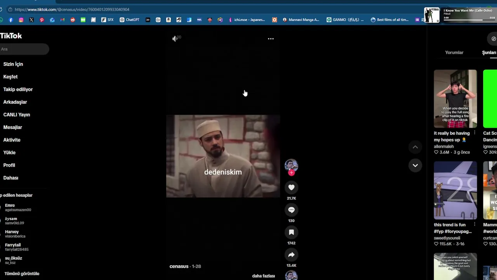Open followed account Emre

pyautogui.click(x=18, y=207)
